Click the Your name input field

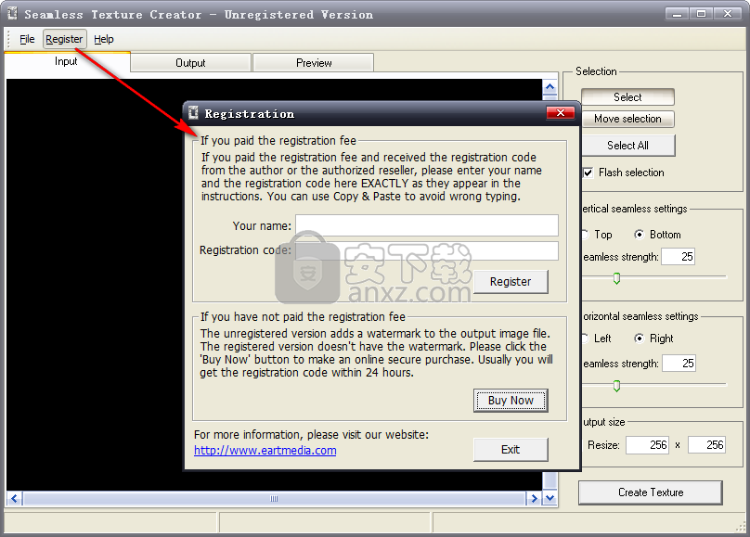coord(427,225)
